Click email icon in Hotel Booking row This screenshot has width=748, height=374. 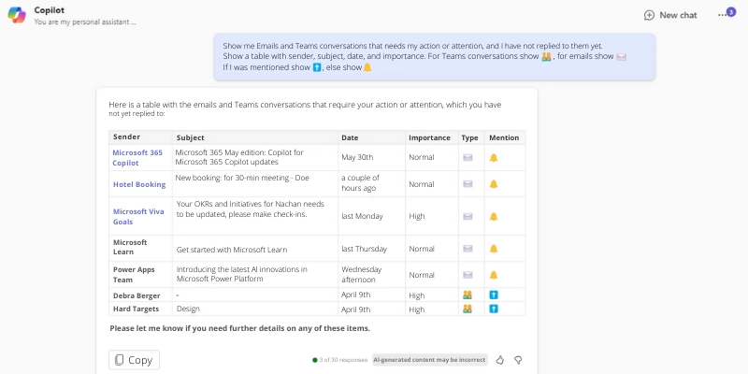[467, 184]
